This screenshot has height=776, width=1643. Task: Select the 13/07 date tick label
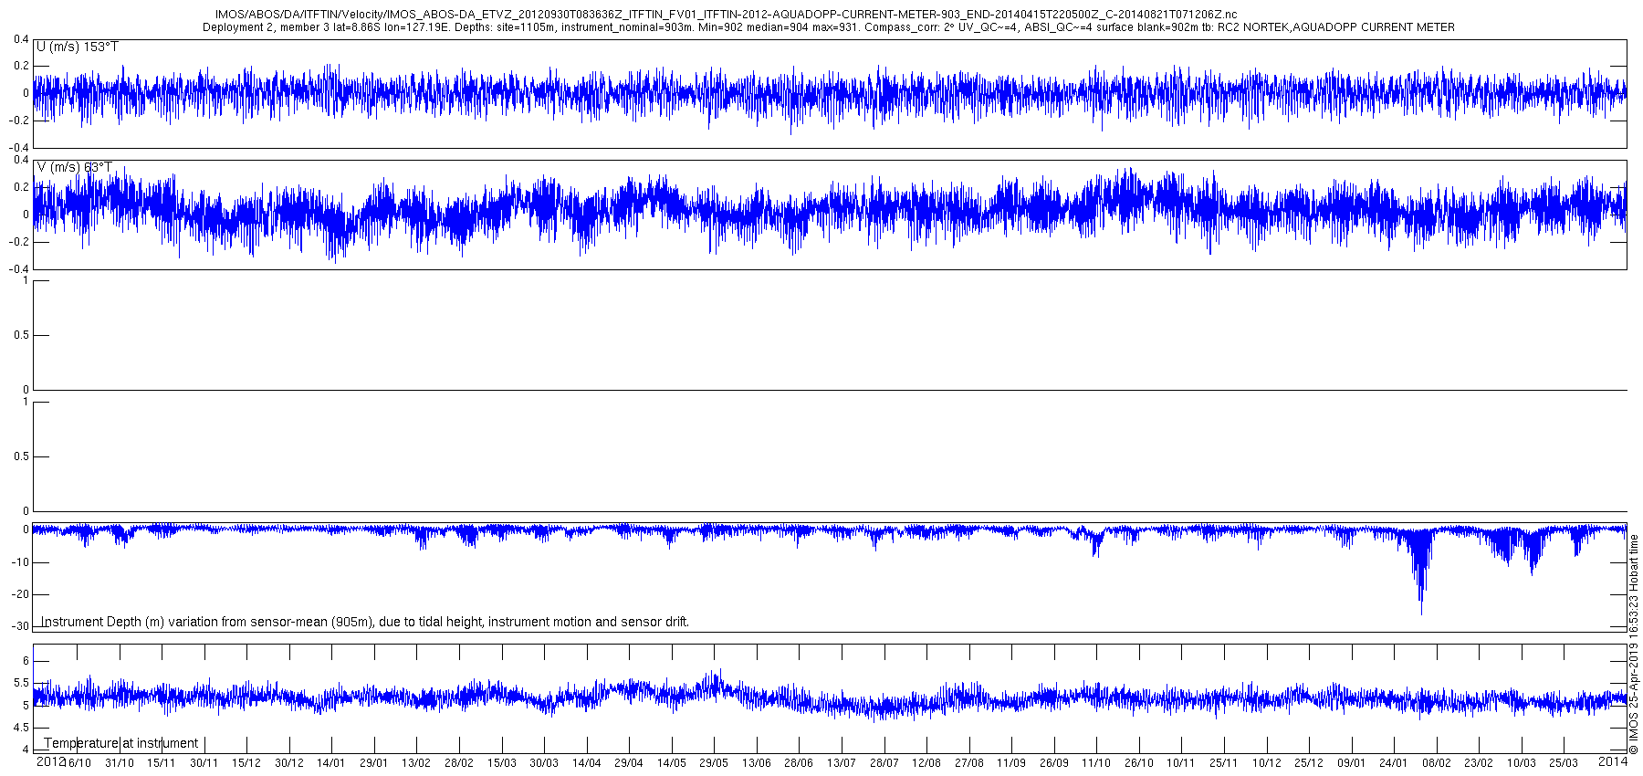pyautogui.click(x=842, y=763)
